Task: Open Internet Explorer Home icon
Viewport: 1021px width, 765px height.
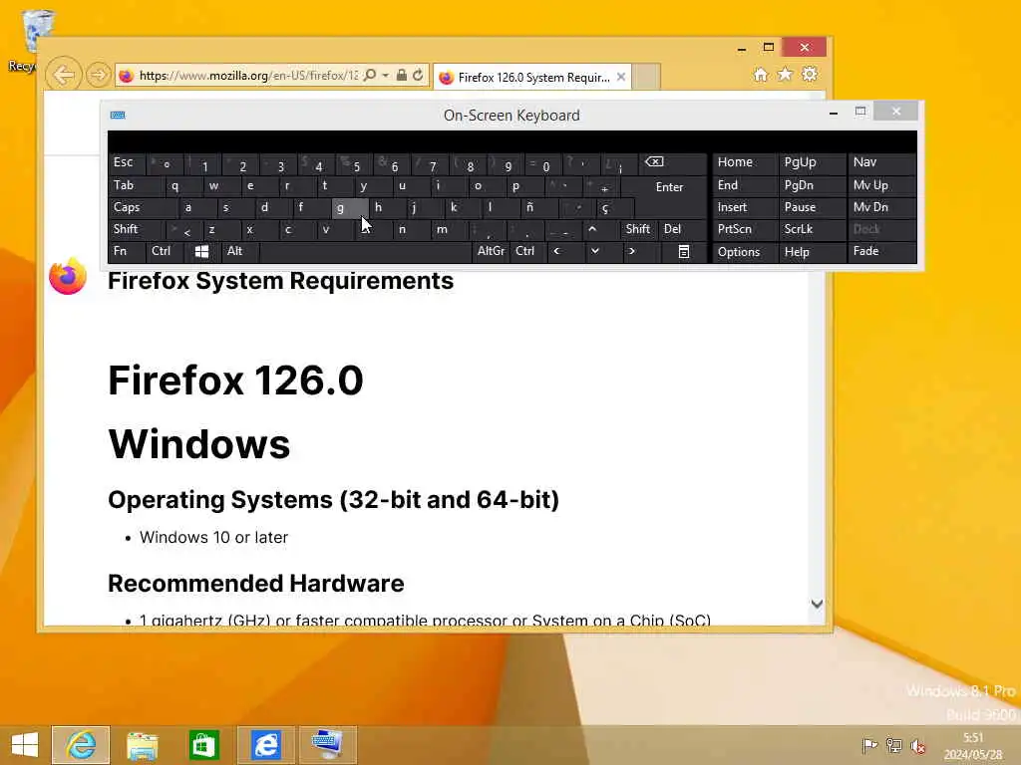Action: click(x=761, y=74)
